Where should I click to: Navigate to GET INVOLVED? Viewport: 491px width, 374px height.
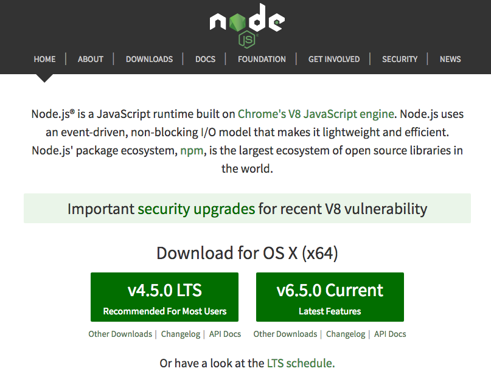coord(334,59)
